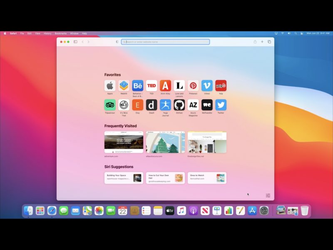Open Messages from the Dock

point(64,211)
